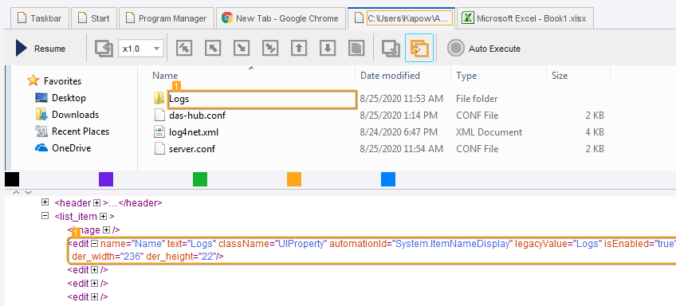Screen dimensions: 676x306
Task: Click the document page toolbar icon
Action: tap(356, 49)
